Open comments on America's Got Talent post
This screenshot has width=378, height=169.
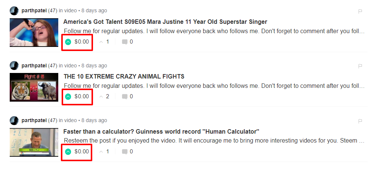tap(127, 42)
